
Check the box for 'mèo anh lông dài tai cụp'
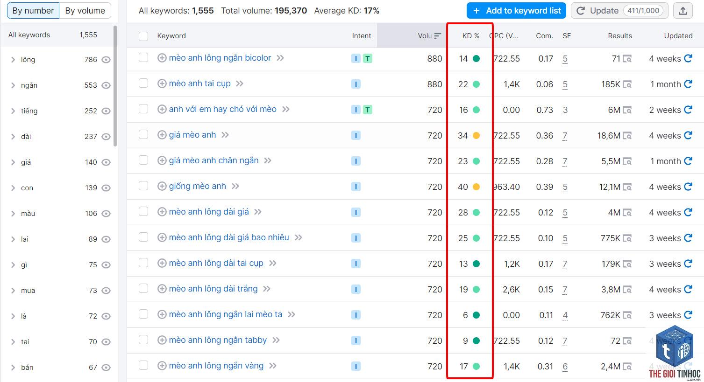click(x=143, y=263)
